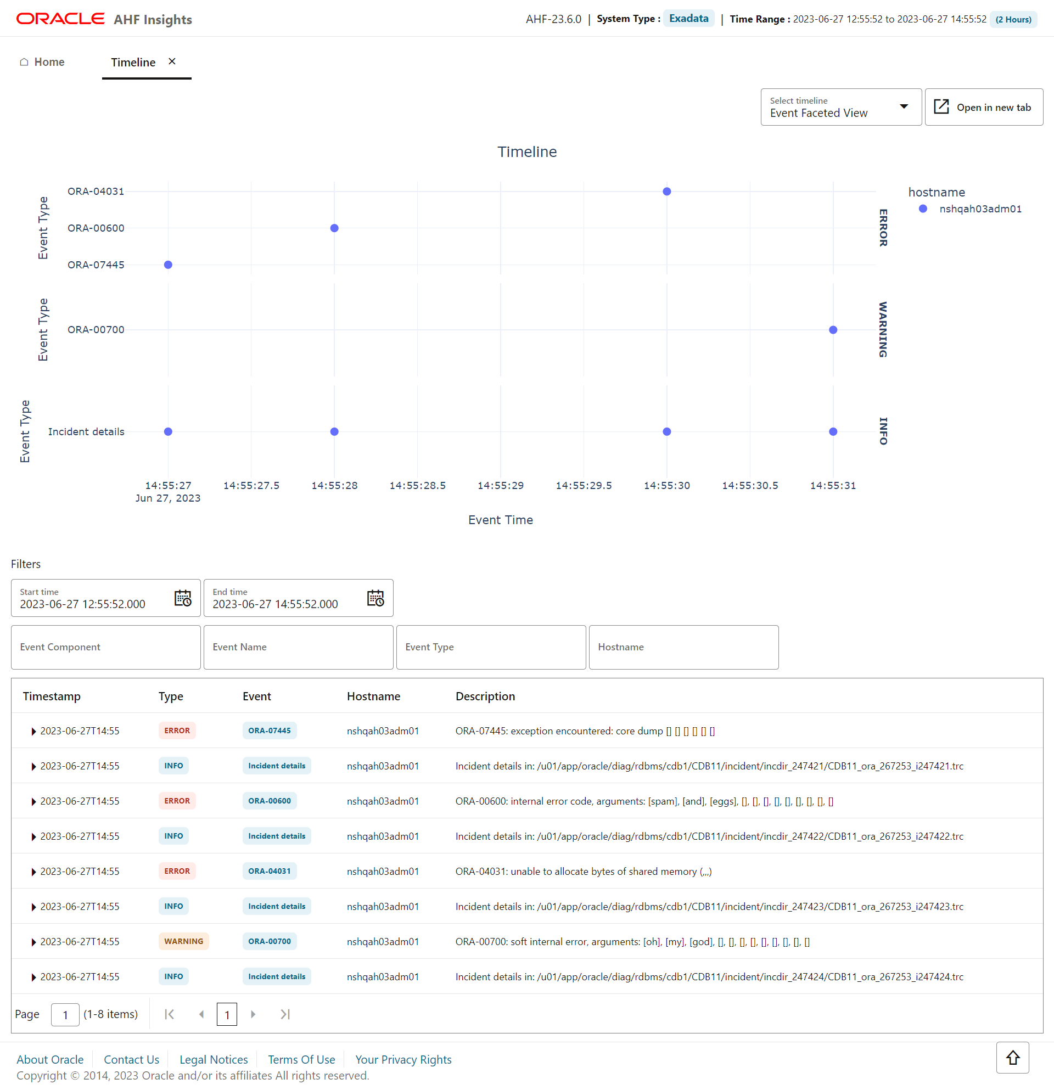The height and width of the screenshot is (1090, 1054).
Task: Click the Home icon in the tab bar
Action: pyautogui.click(x=24, y=61)
